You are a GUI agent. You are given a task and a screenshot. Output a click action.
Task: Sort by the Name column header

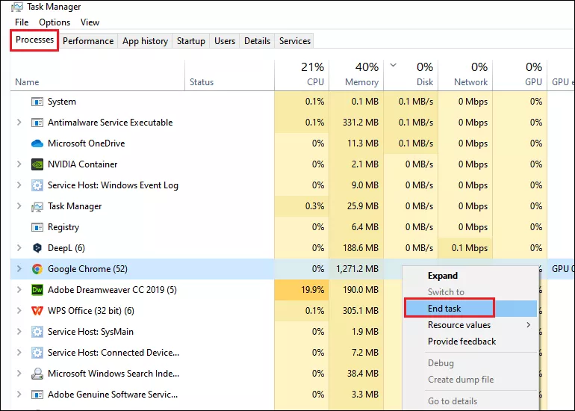(98, 75)
